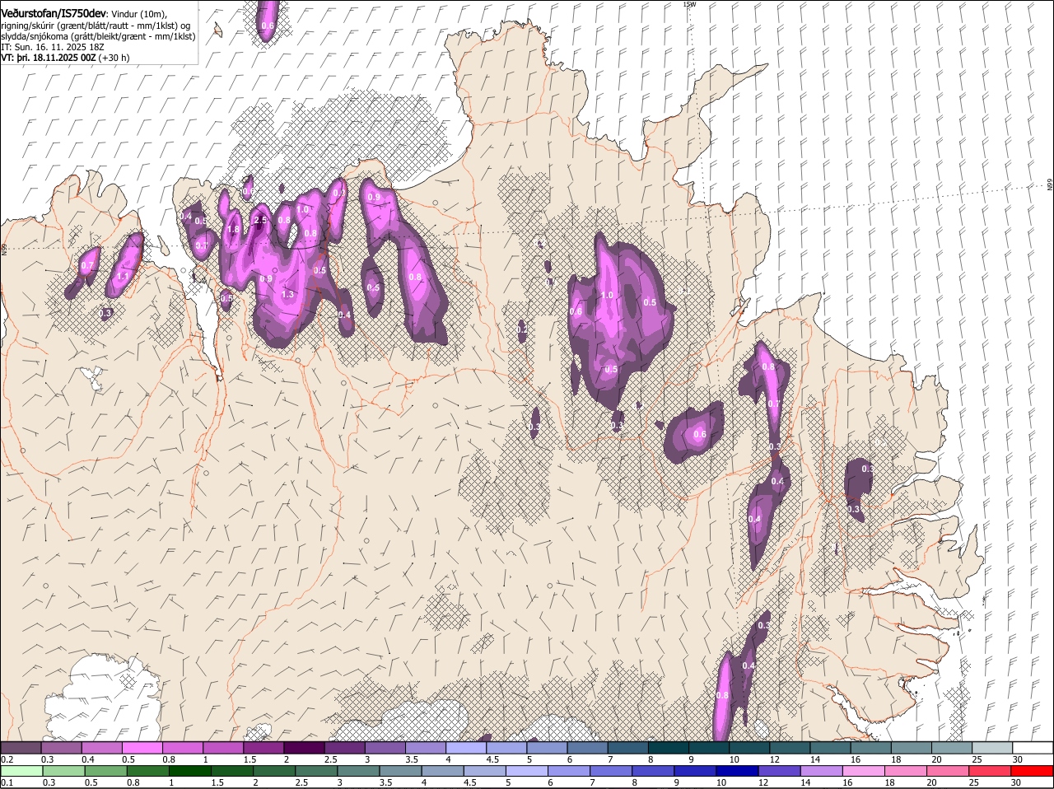Image resolution: width=1054 pixels, height=789 pixels.
Task: Click the white top-row swatch after 30
Action: [x=1033, y=748]
